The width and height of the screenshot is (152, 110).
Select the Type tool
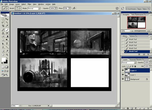7,44
